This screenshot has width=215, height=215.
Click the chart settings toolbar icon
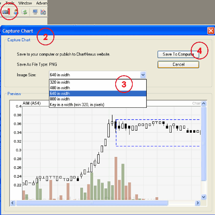pyautogui.click(x=43, y=12)
